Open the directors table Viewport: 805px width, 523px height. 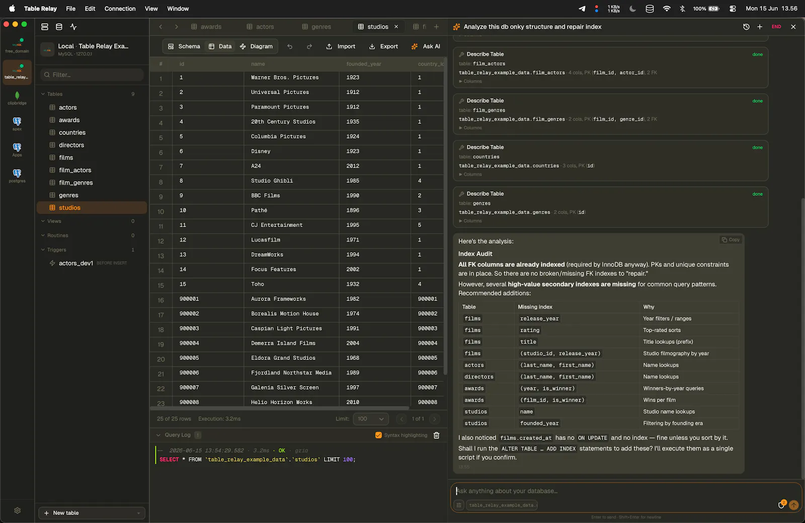[92, 145]
